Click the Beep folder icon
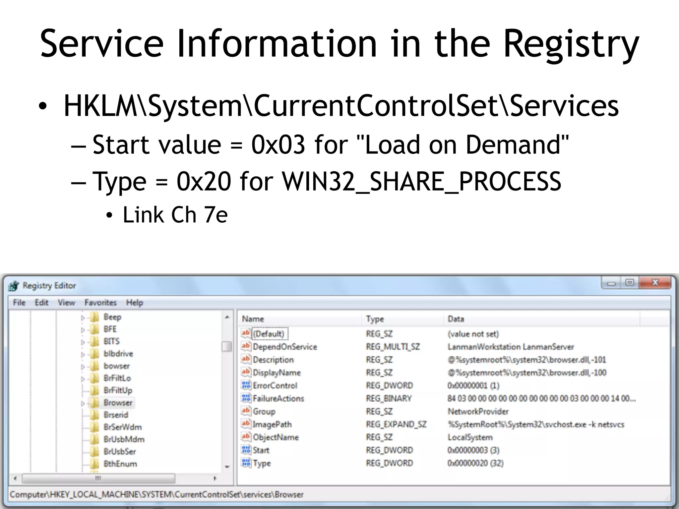 click(x=95, y=317)
